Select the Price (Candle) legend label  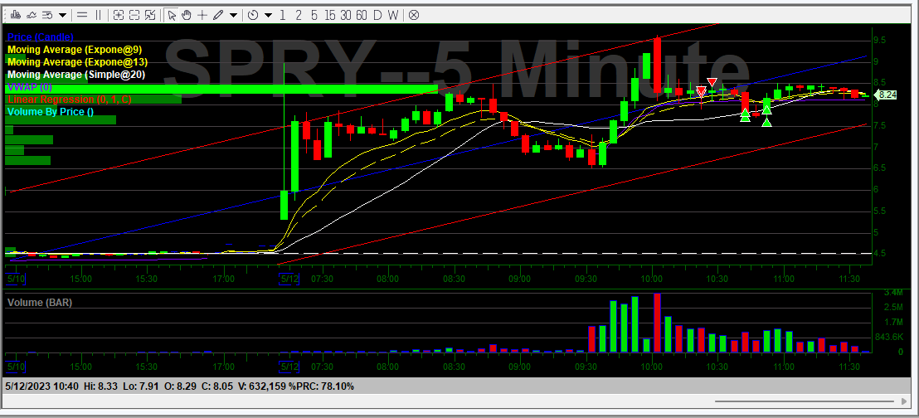pyautogui.click(x=41, y=37)
